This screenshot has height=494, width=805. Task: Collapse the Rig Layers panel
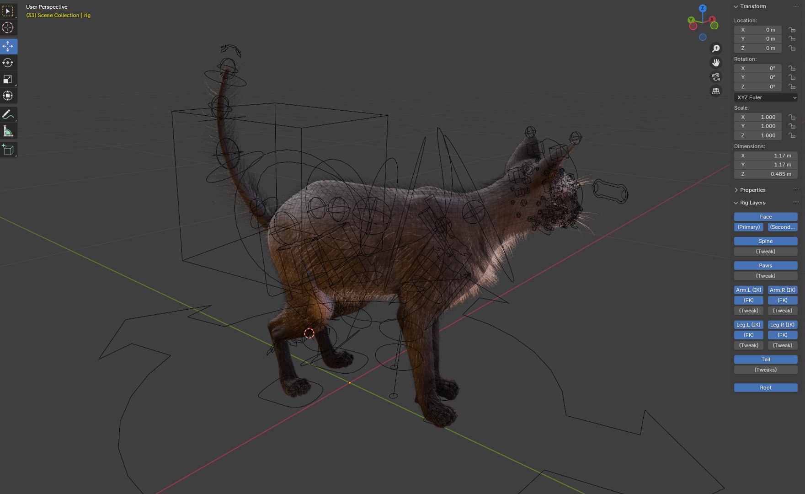point(736,203)
